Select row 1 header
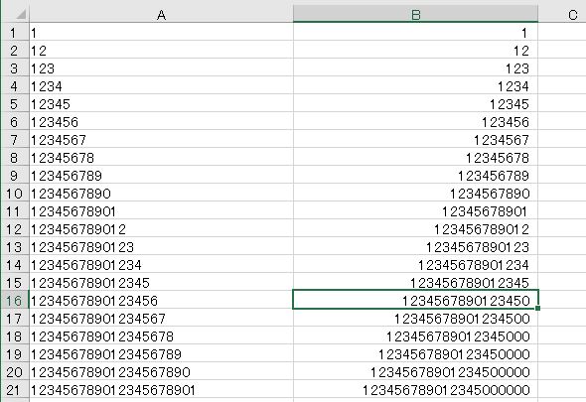Image resolution: width=586 pixels, height=402 pixels. pos(14,32)
